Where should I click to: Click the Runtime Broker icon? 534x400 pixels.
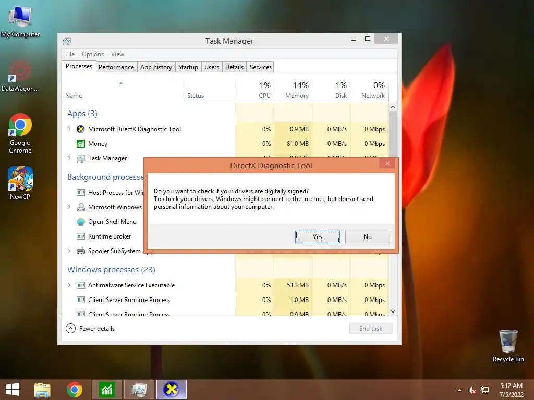pyautogui.click(x=81, y=236)
